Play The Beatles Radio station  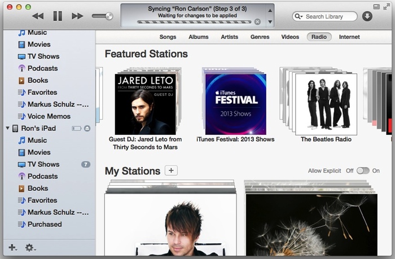pos(326,104)
